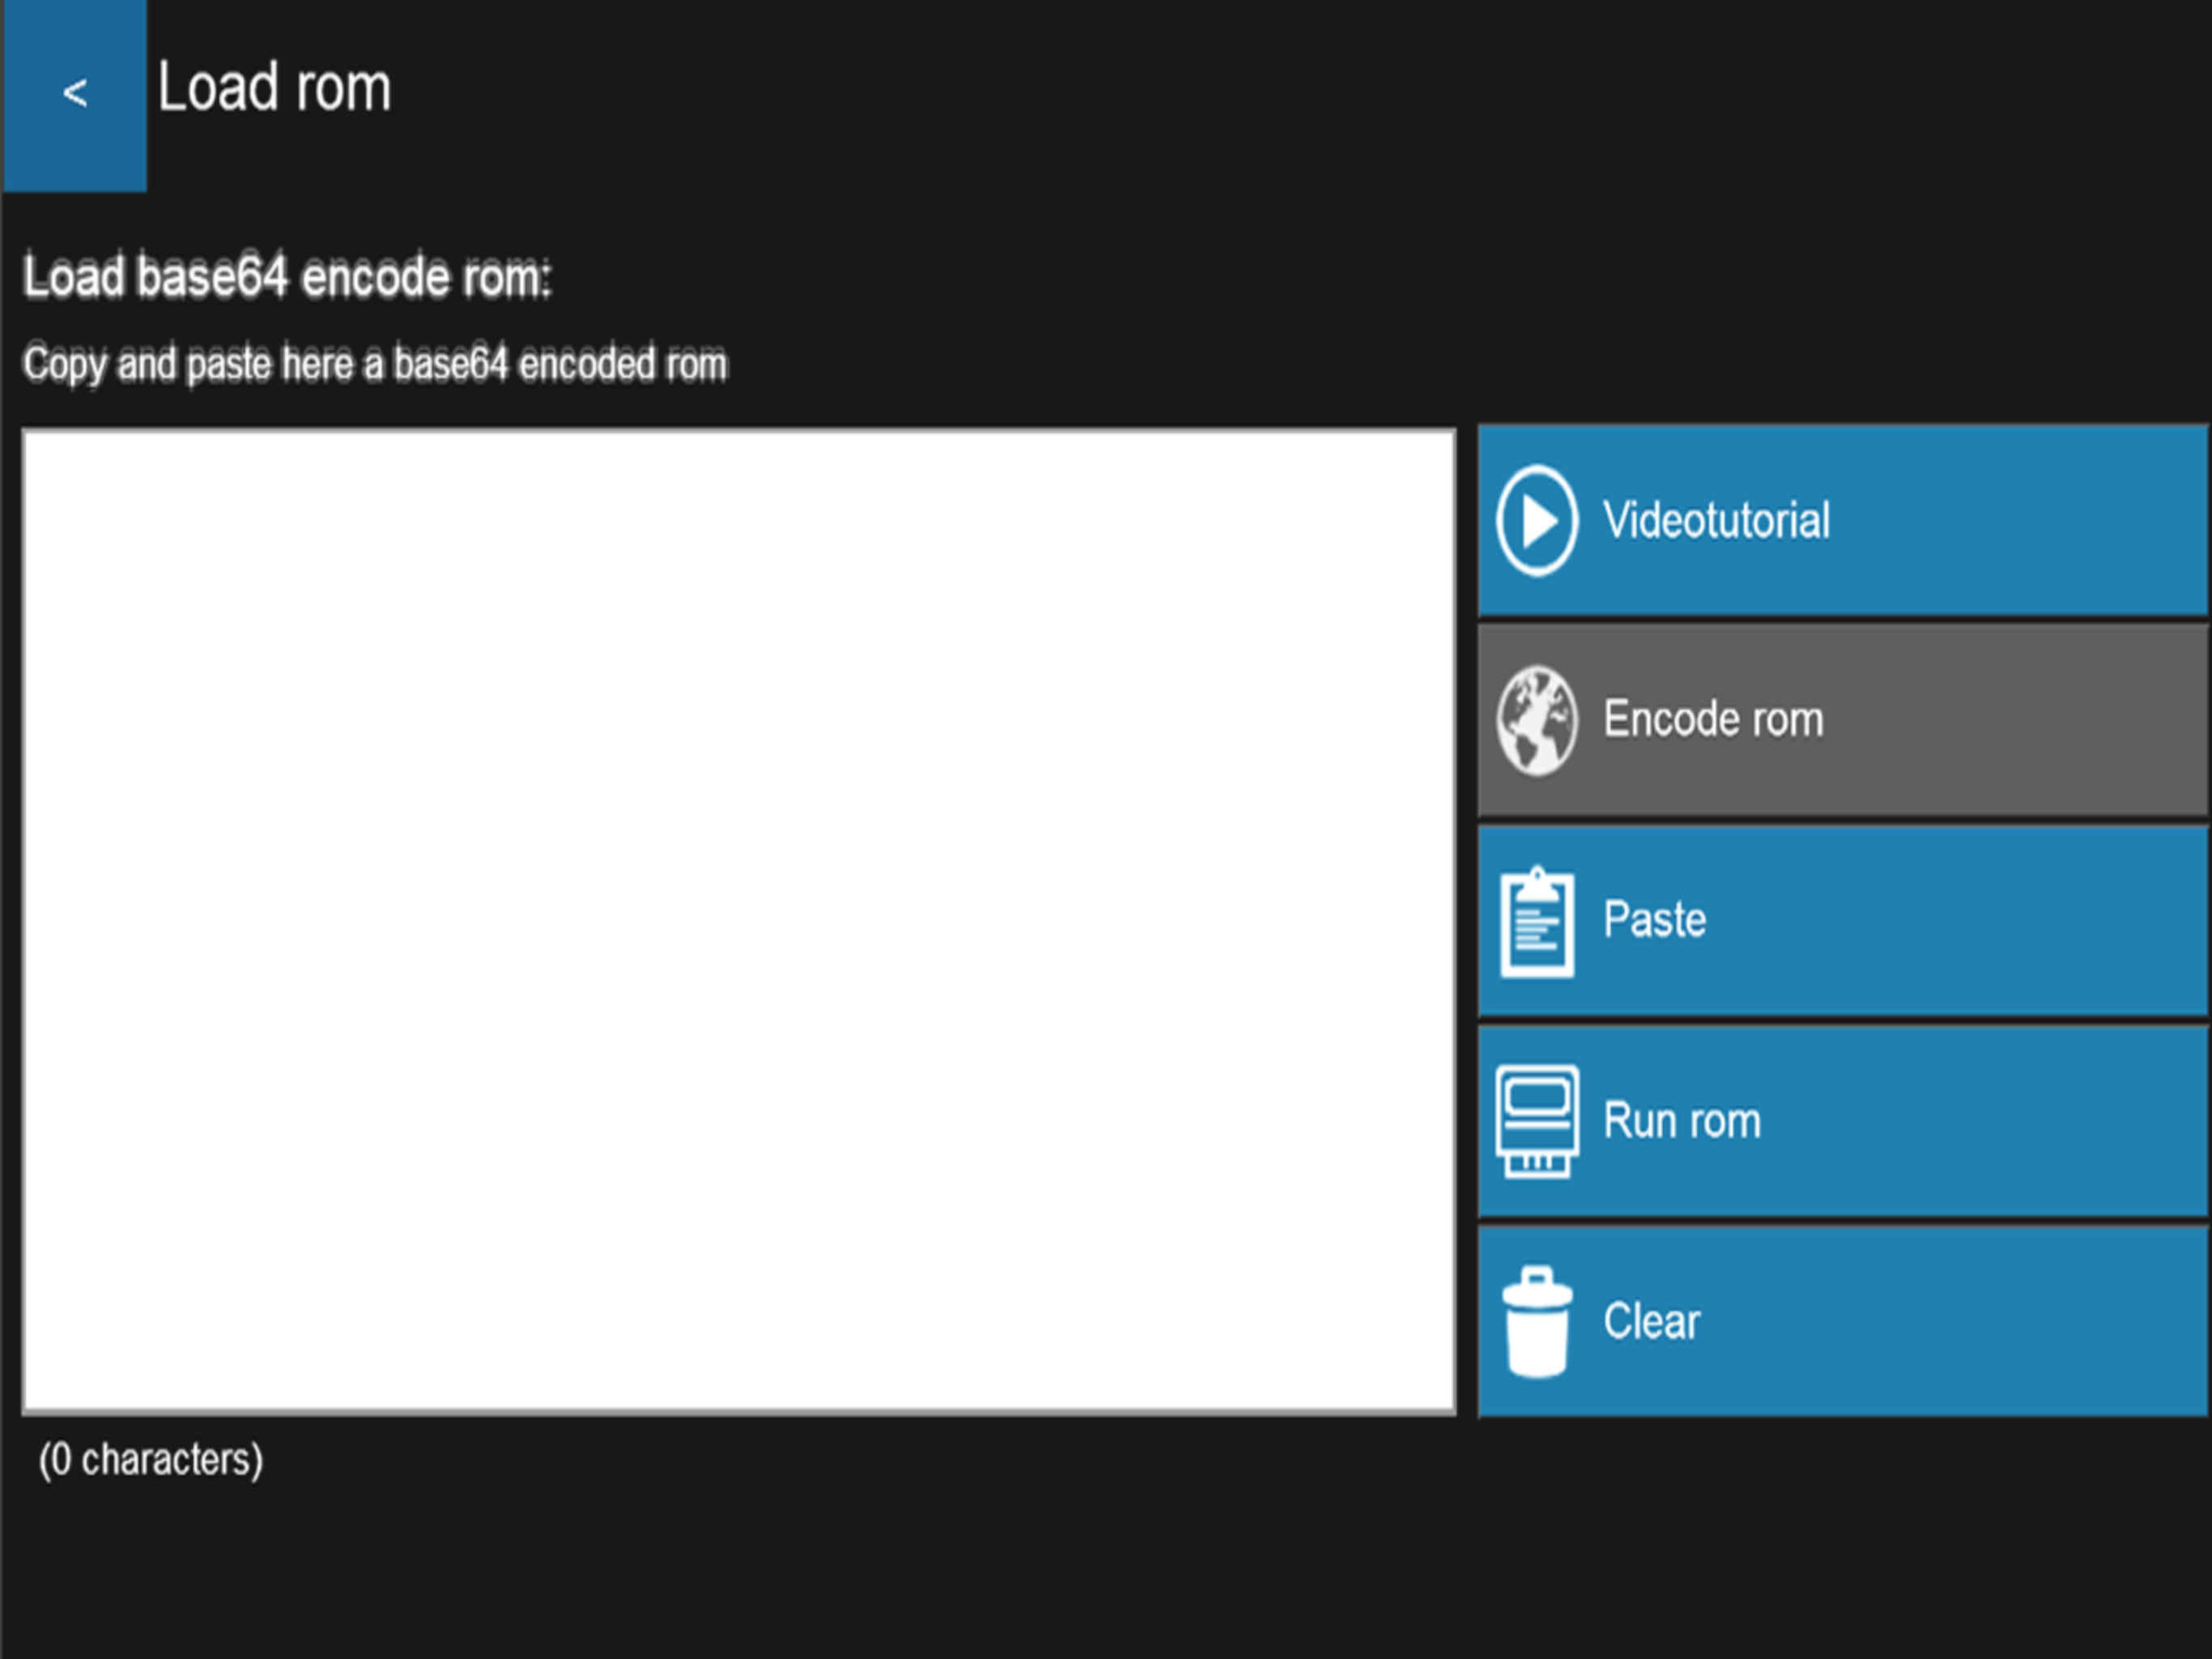
Task: Launch with the Run rom label
Action: [x=1682, y=1120]
